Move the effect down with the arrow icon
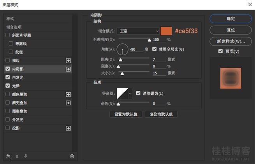This screenshot has height=164, width=255. [26, 156]
